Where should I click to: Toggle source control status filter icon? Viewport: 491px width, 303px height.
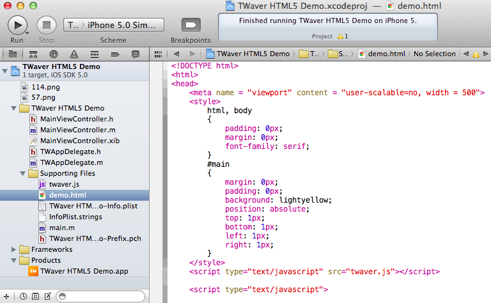(x=35, y=296)
